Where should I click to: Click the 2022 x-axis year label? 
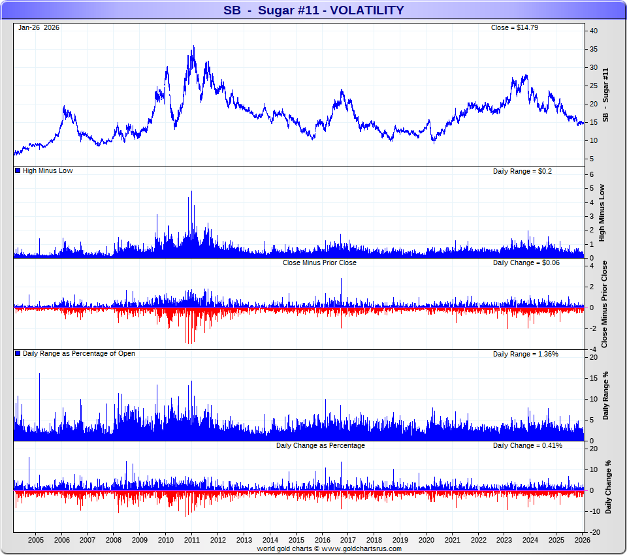coord(478,540)
